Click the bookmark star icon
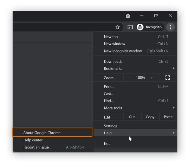The height and width of the screenshot is (164, 190). click(118, 27)
